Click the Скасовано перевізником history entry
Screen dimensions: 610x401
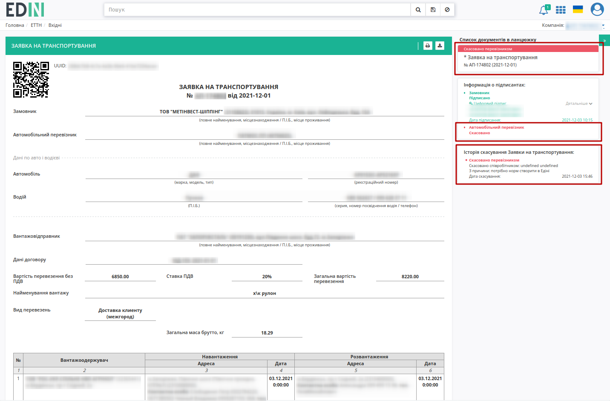pyautogui.click(x=494, y=160)
